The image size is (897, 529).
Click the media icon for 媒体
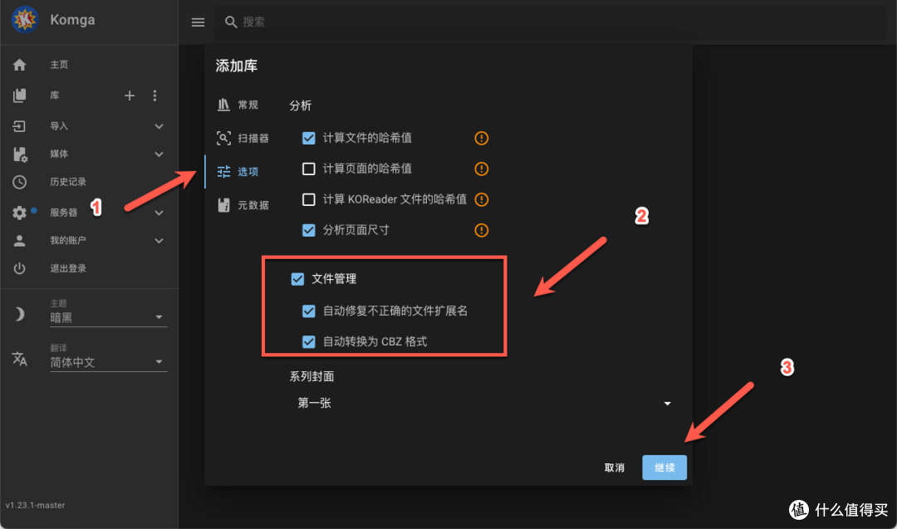(20, 154)
